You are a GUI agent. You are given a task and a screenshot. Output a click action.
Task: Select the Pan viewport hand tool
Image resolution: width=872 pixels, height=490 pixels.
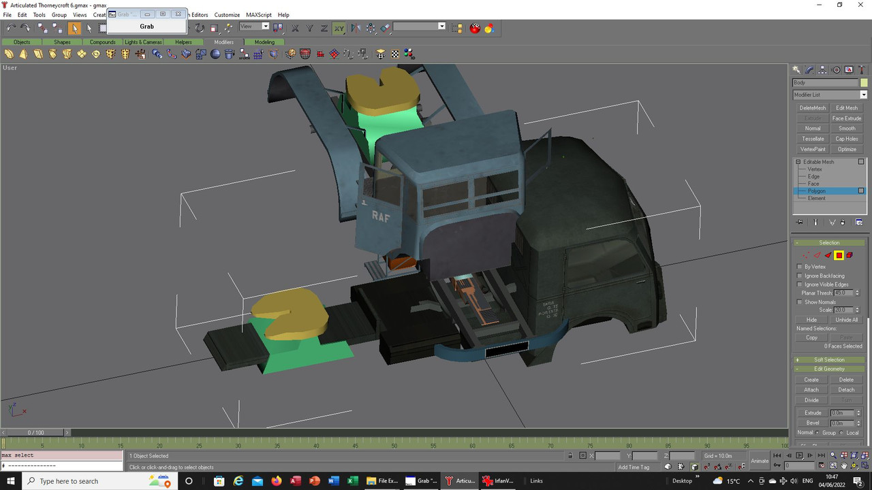pos(843,466)
